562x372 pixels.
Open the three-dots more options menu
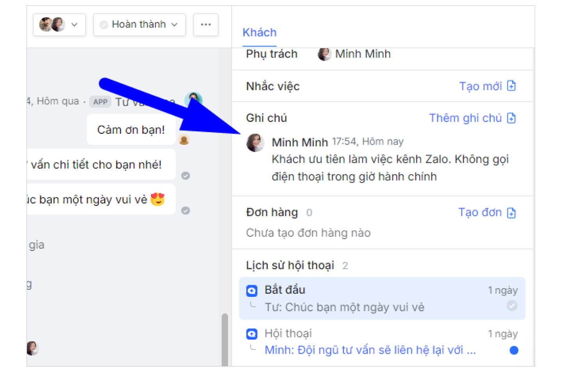coord(206,25)
